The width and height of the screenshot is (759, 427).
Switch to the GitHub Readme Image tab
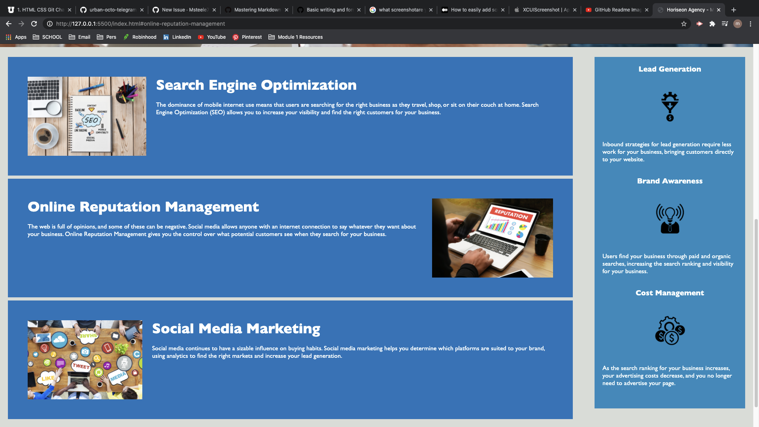(x=617, y=10)
